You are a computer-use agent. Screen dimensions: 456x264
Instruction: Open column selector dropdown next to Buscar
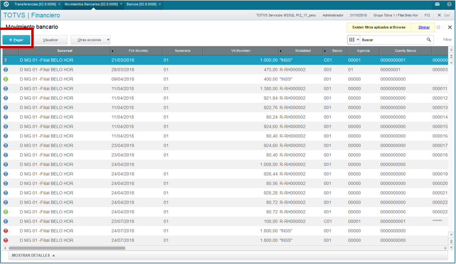tap(354, 40)
